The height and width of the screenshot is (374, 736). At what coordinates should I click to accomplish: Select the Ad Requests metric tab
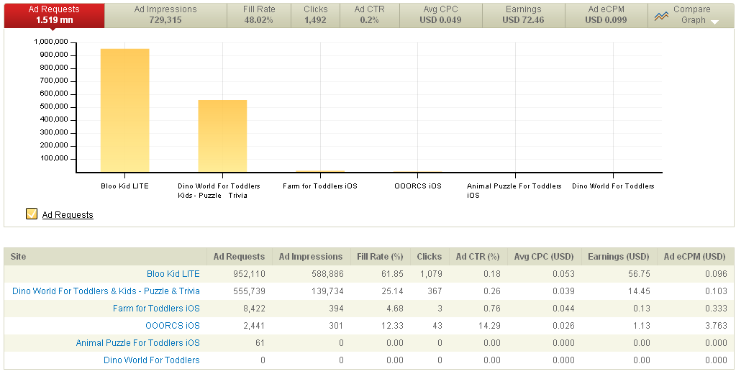pyautogui.click(x=54, y=14)
